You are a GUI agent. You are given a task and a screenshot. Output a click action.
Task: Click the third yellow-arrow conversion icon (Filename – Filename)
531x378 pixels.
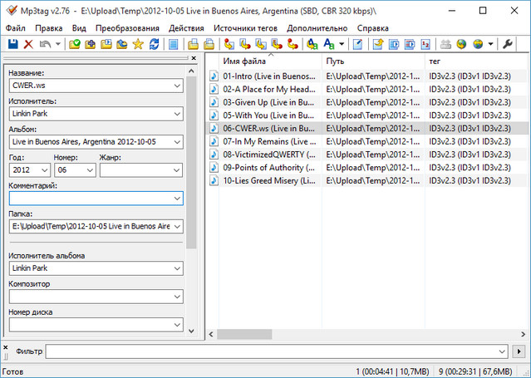pyautogui.click(x=261, y=44)
